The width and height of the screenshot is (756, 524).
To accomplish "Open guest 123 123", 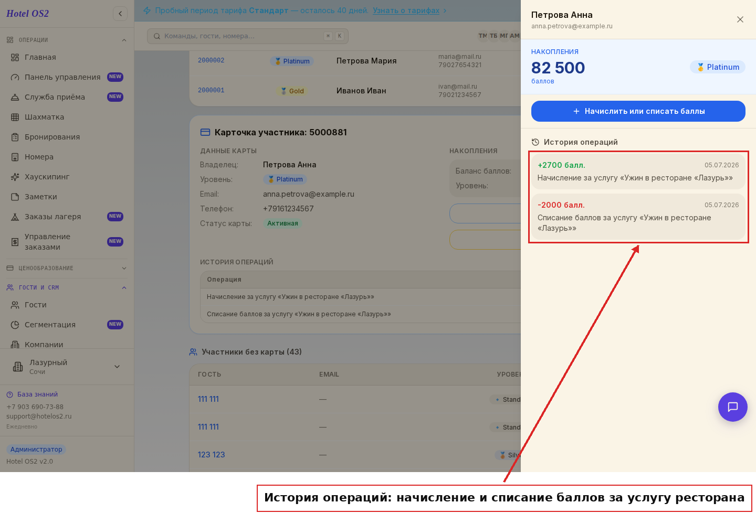I will (212, 455).
